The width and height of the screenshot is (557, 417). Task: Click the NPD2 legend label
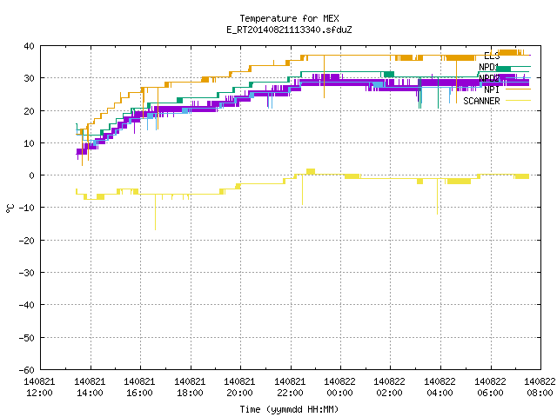[x=489, y=78]
